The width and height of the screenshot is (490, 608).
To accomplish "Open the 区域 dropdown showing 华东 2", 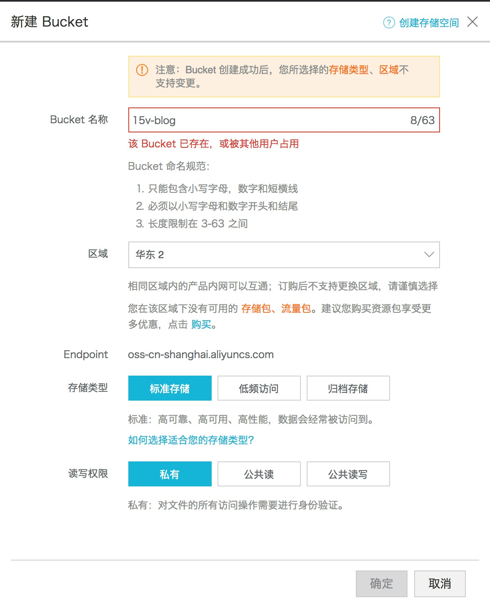I will pos(283,255).
